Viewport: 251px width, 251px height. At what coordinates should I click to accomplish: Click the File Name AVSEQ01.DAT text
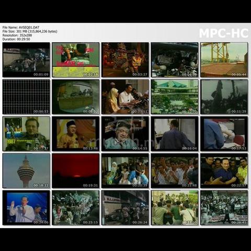coord(21,27)
